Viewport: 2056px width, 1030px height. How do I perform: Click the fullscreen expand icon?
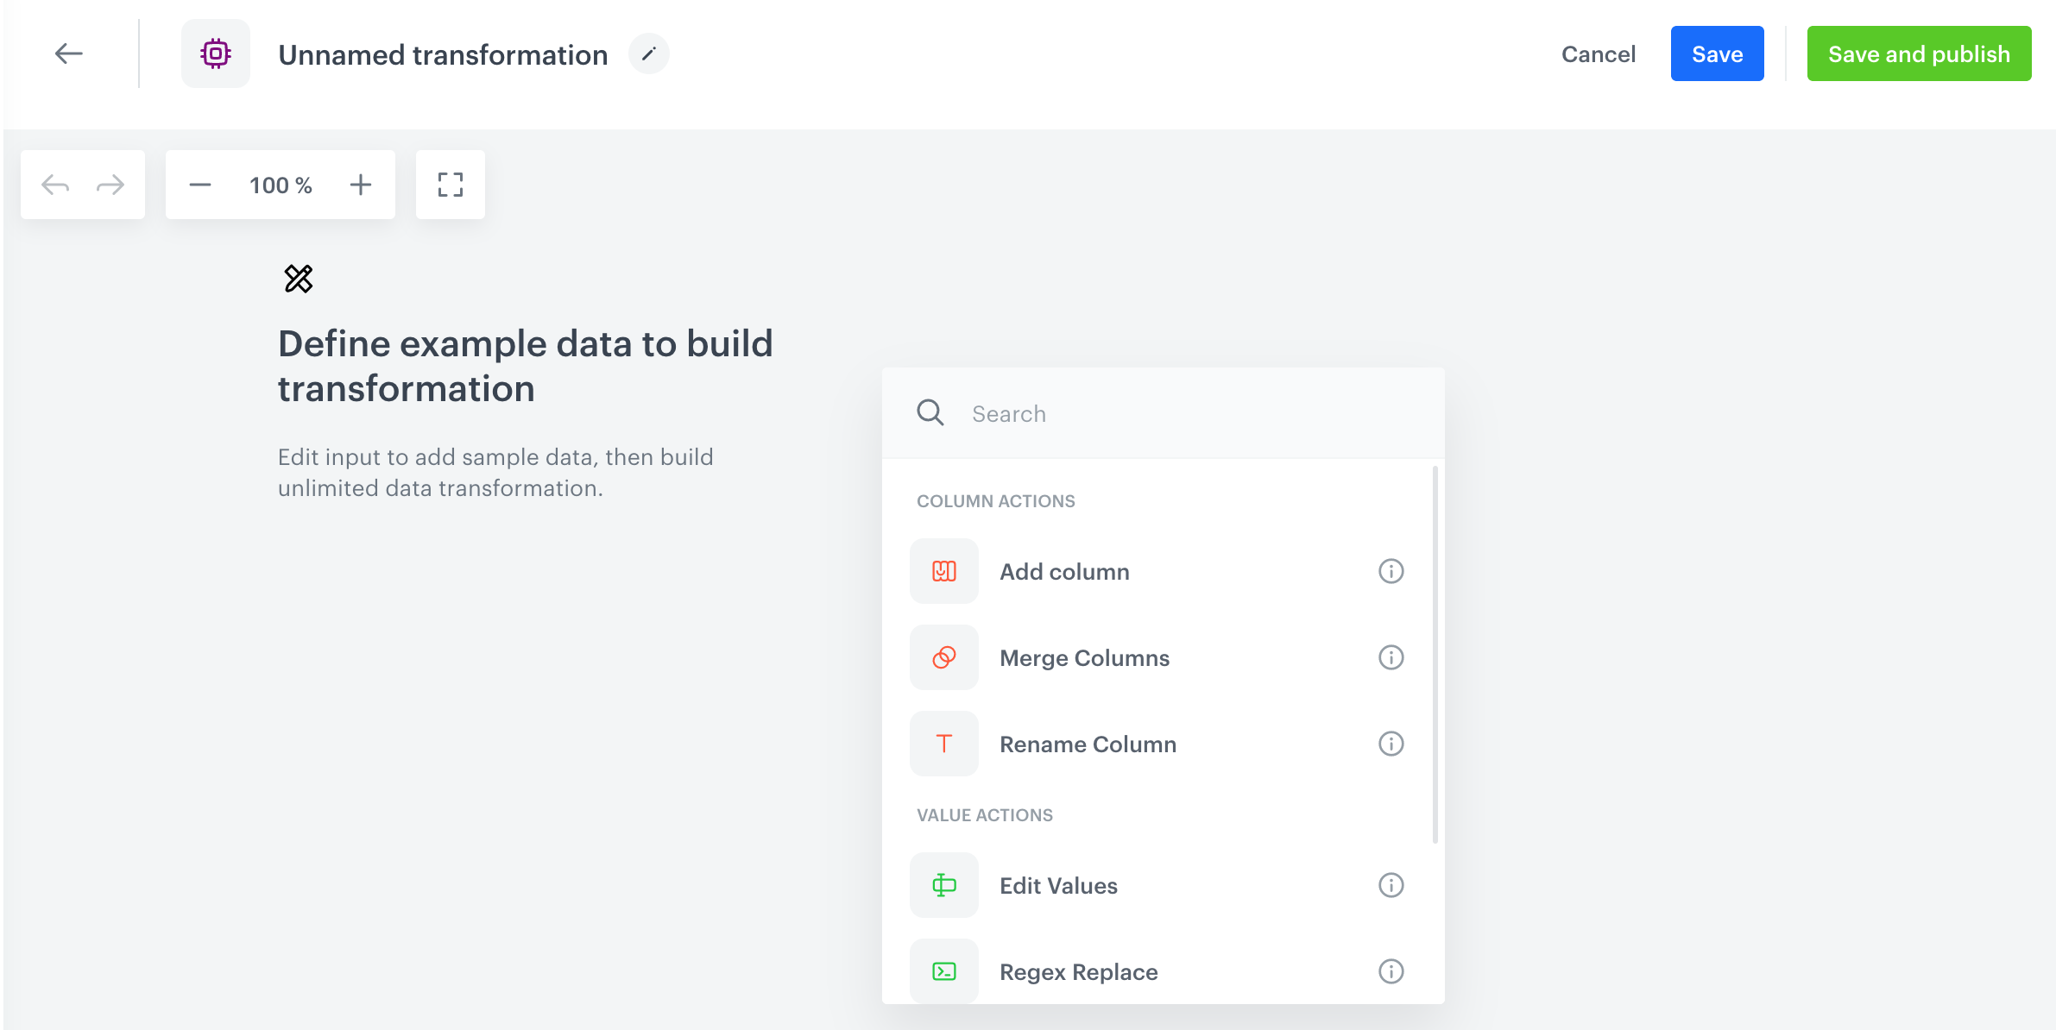coord(450,184)
